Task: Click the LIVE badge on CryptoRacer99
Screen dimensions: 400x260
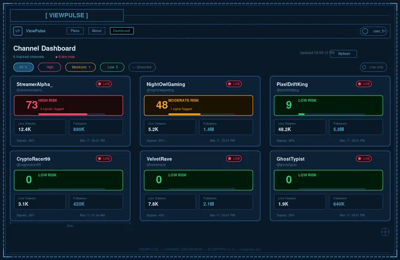Action: [104, 158]
